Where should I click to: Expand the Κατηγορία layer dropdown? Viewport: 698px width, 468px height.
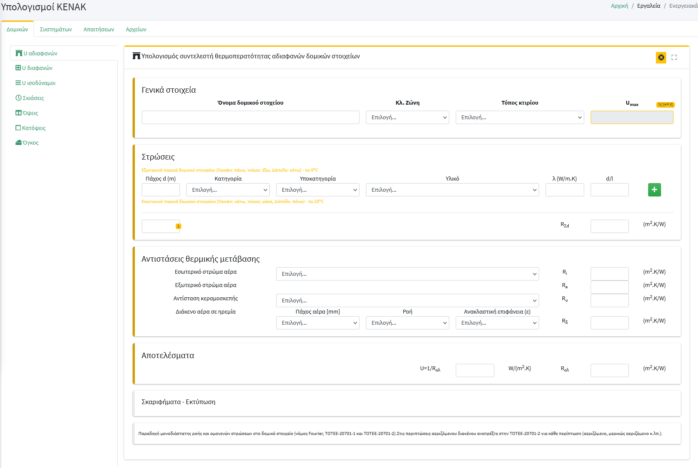click(x=228, y=190)
